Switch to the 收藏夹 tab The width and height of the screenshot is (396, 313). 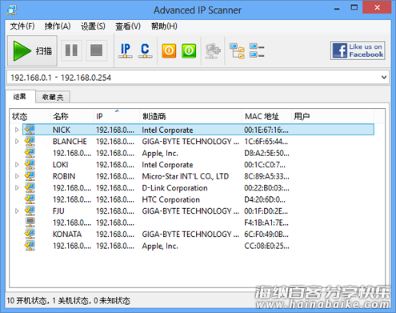53,97
